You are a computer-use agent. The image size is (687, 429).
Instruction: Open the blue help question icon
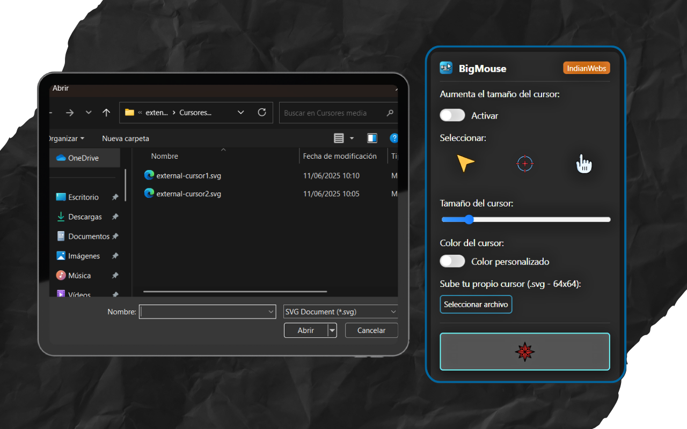point(394,138)
